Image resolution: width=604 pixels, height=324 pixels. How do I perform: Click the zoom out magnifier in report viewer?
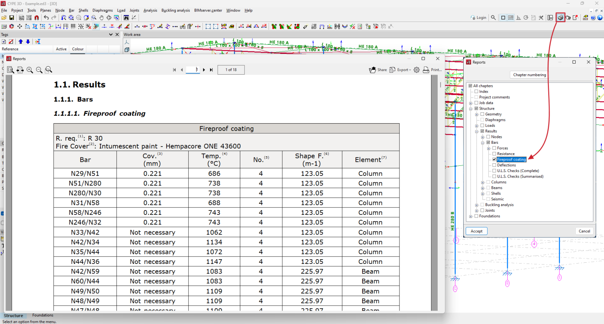[39, 70]
